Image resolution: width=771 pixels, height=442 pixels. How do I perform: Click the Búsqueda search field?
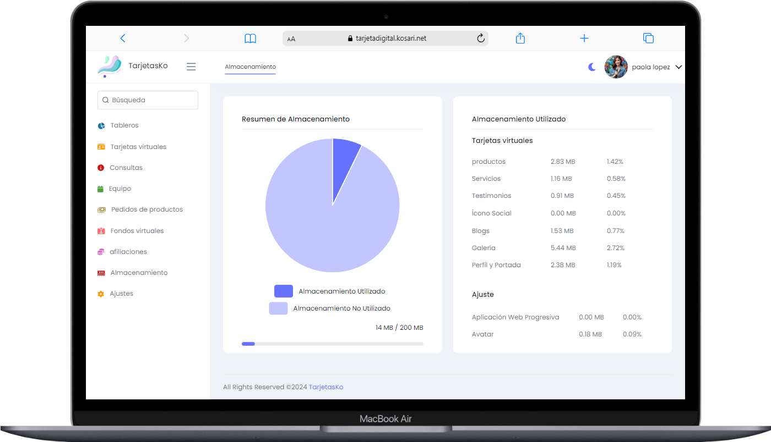pyautogui.click(x=148, y=100)
